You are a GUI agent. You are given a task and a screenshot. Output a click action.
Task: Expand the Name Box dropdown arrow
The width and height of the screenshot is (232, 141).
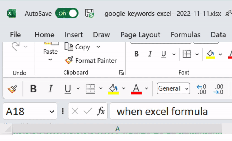52,112
